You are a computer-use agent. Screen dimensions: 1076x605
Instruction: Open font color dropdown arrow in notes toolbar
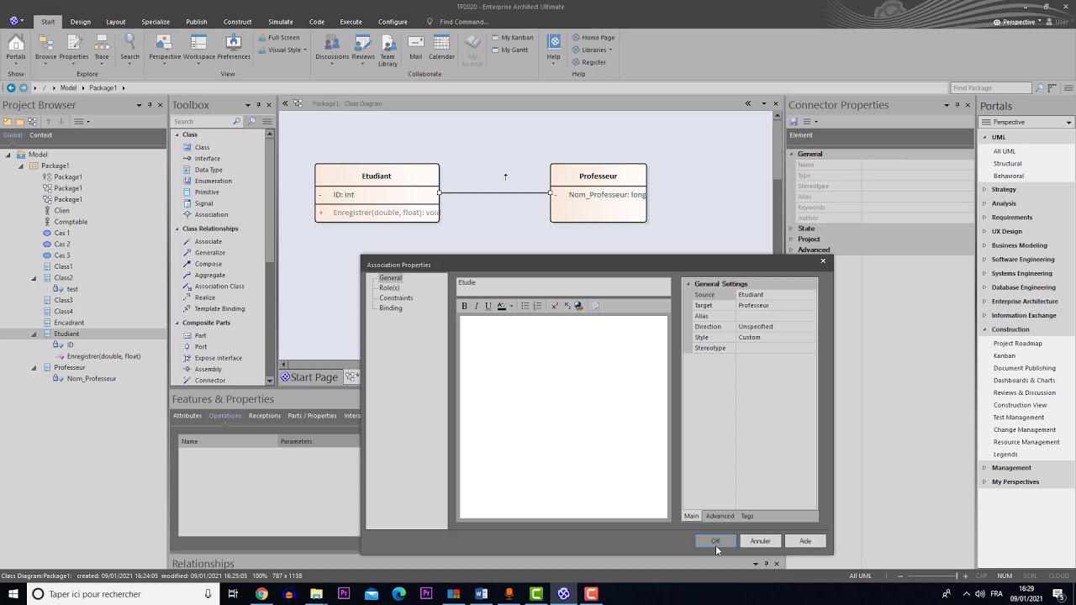coord(511,306)
